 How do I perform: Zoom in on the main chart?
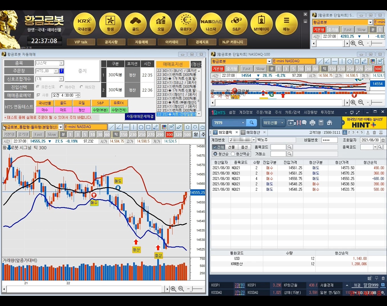point(173,289)
